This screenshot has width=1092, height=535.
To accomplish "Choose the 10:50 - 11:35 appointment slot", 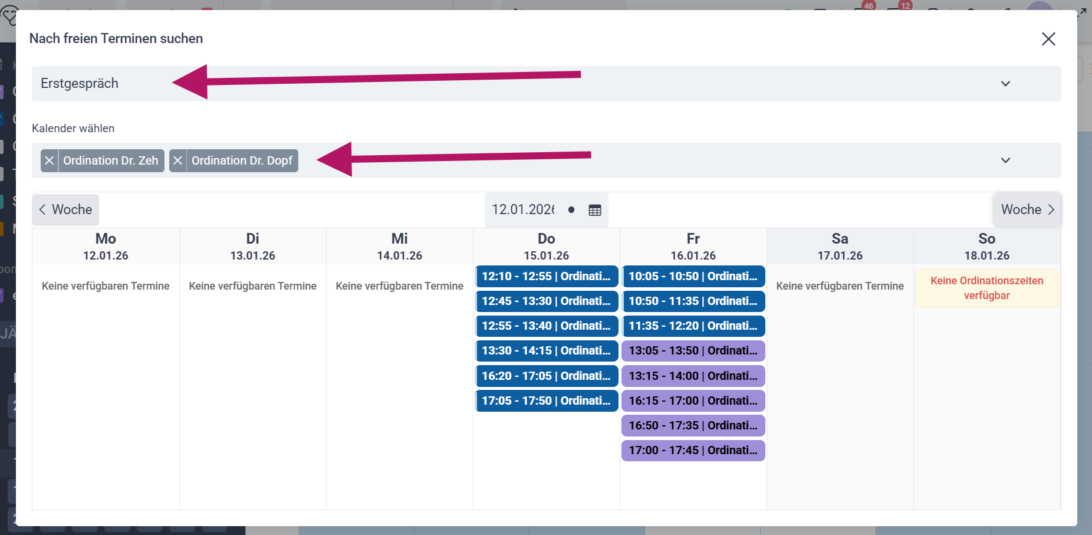I will click(693, 301).
